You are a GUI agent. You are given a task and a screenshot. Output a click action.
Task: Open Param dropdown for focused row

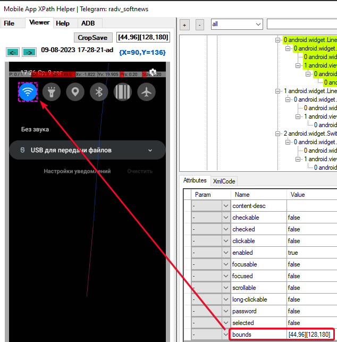click(x=226, y=276)
